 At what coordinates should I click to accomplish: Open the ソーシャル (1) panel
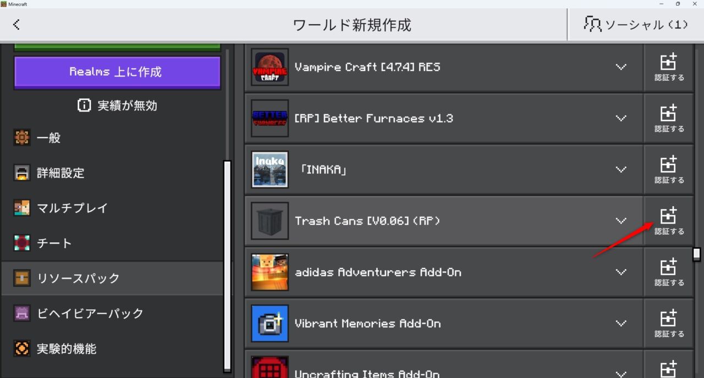[x=636, y=24]
